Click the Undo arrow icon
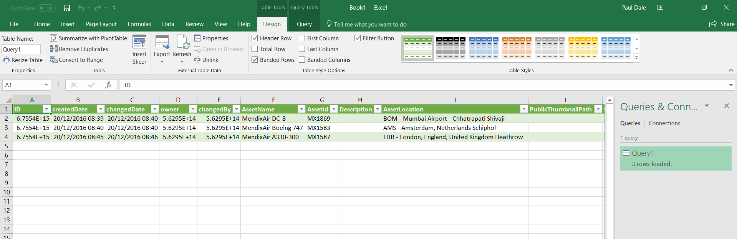737x239 pixels. (x=81, y=8)
